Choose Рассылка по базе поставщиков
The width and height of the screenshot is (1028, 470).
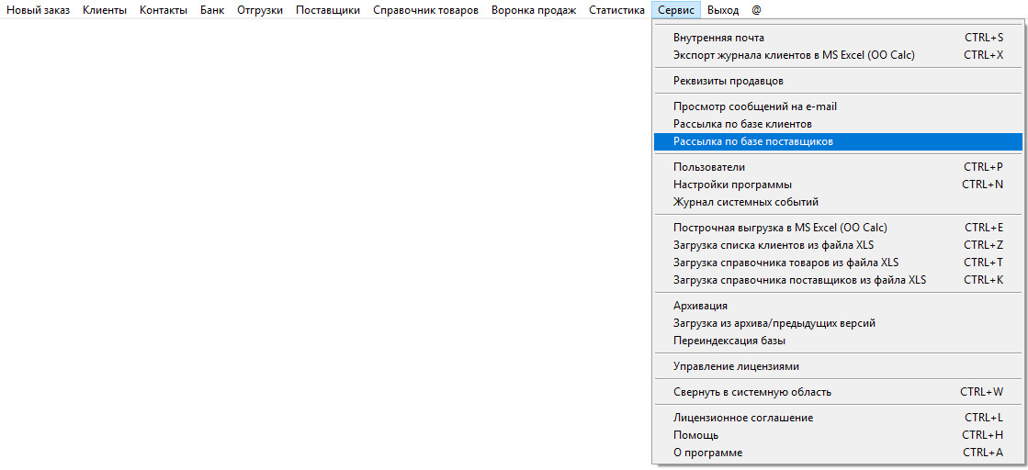click(752, 141)
